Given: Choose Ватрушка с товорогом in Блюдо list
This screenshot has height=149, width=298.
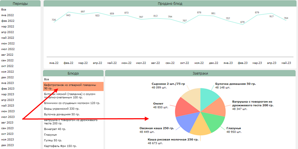Looking at the screenshot, I should pos(73,122).
